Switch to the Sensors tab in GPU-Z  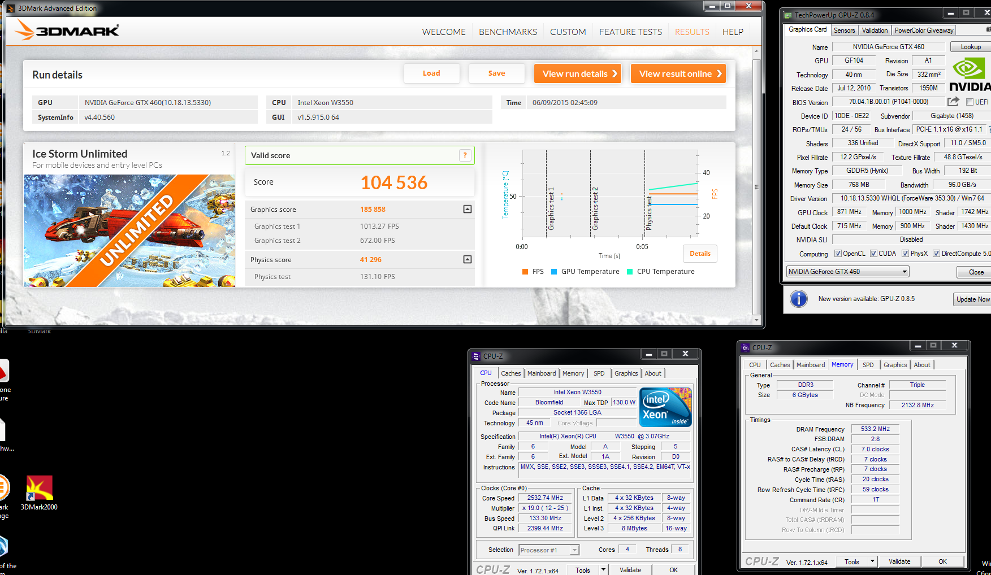point(844,31)
